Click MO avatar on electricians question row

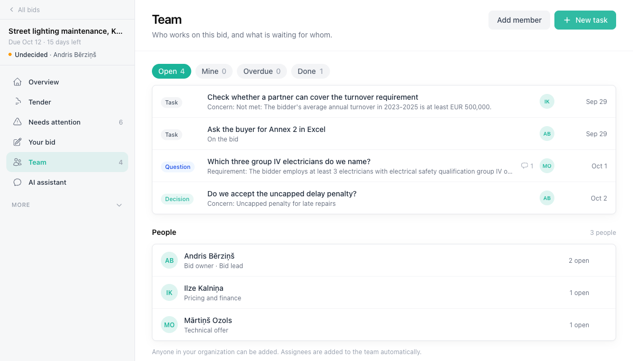click(547, 166)
